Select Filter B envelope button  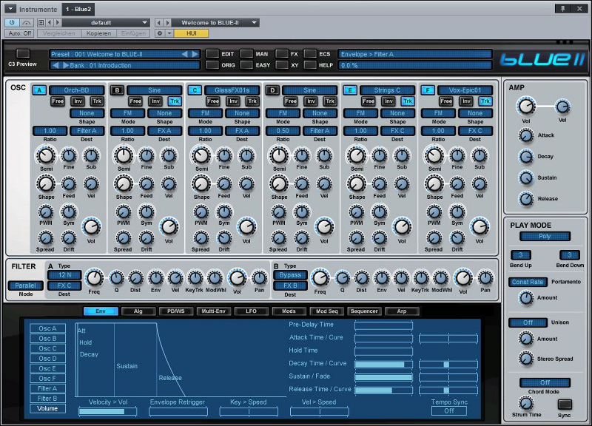[47, 399]
